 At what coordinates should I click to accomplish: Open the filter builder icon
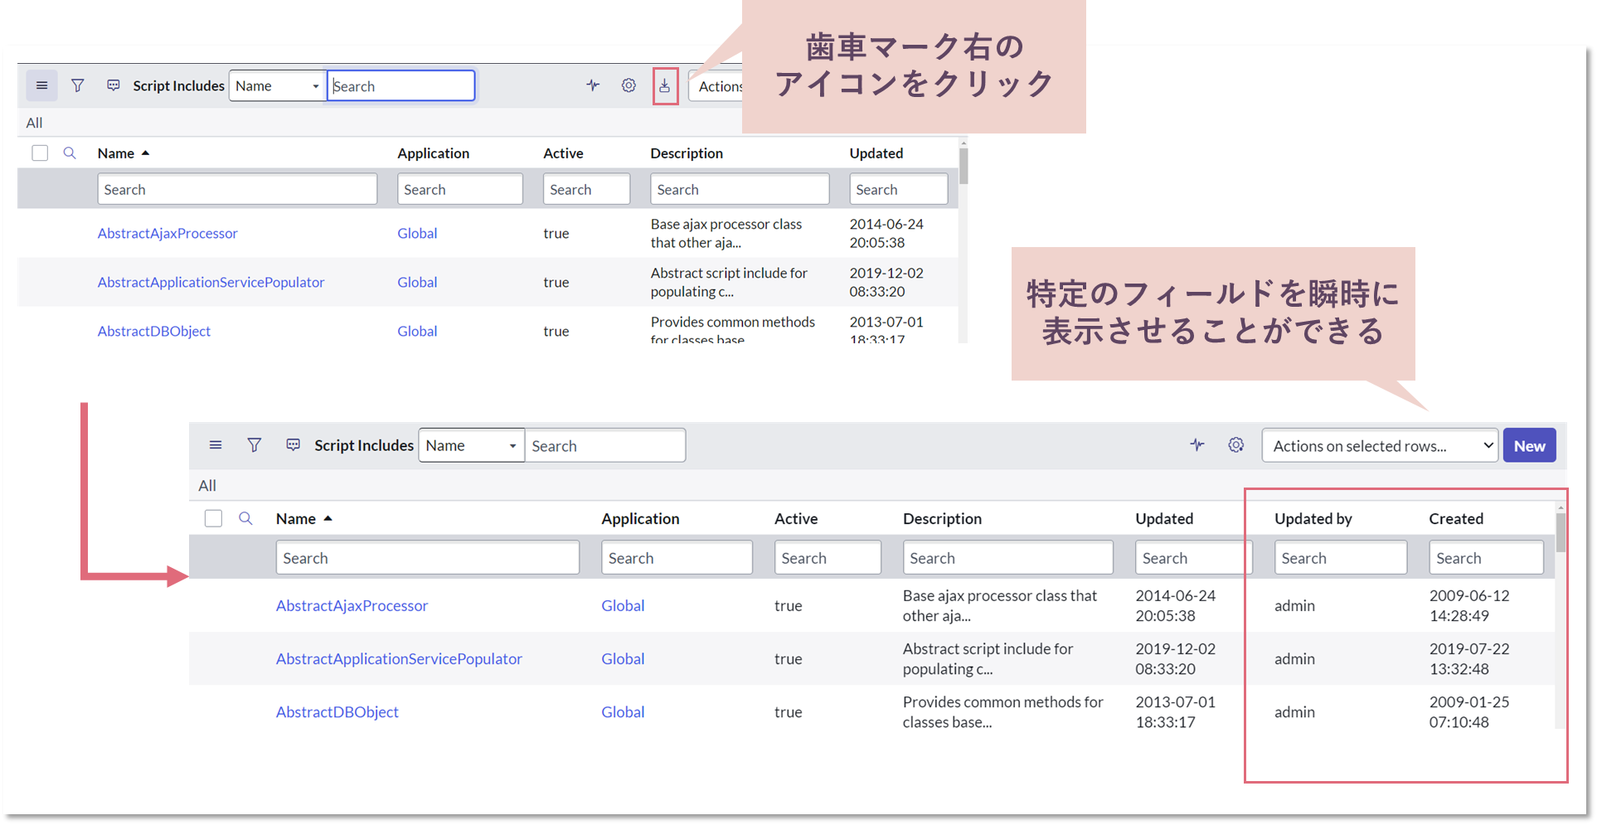[77, 85]
